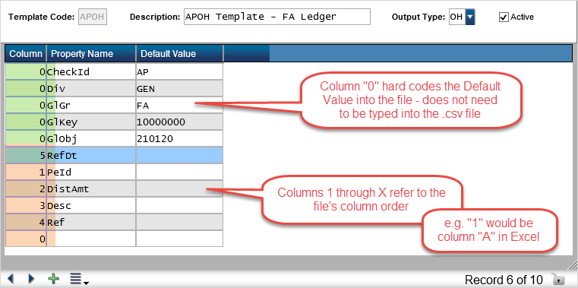The height and width of the screenshot is (288, 578).
Task: Open arrow next to list options icon
Action: coord(86,283)
